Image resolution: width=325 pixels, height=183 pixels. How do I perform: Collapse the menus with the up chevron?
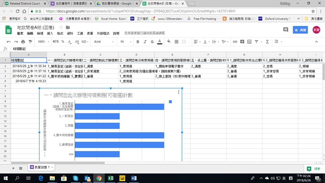tap(316, 42)
